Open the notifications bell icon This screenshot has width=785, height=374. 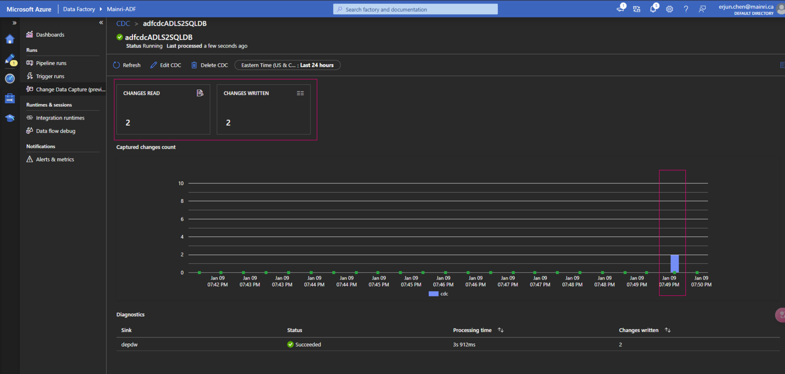click(x=653, y=9)
